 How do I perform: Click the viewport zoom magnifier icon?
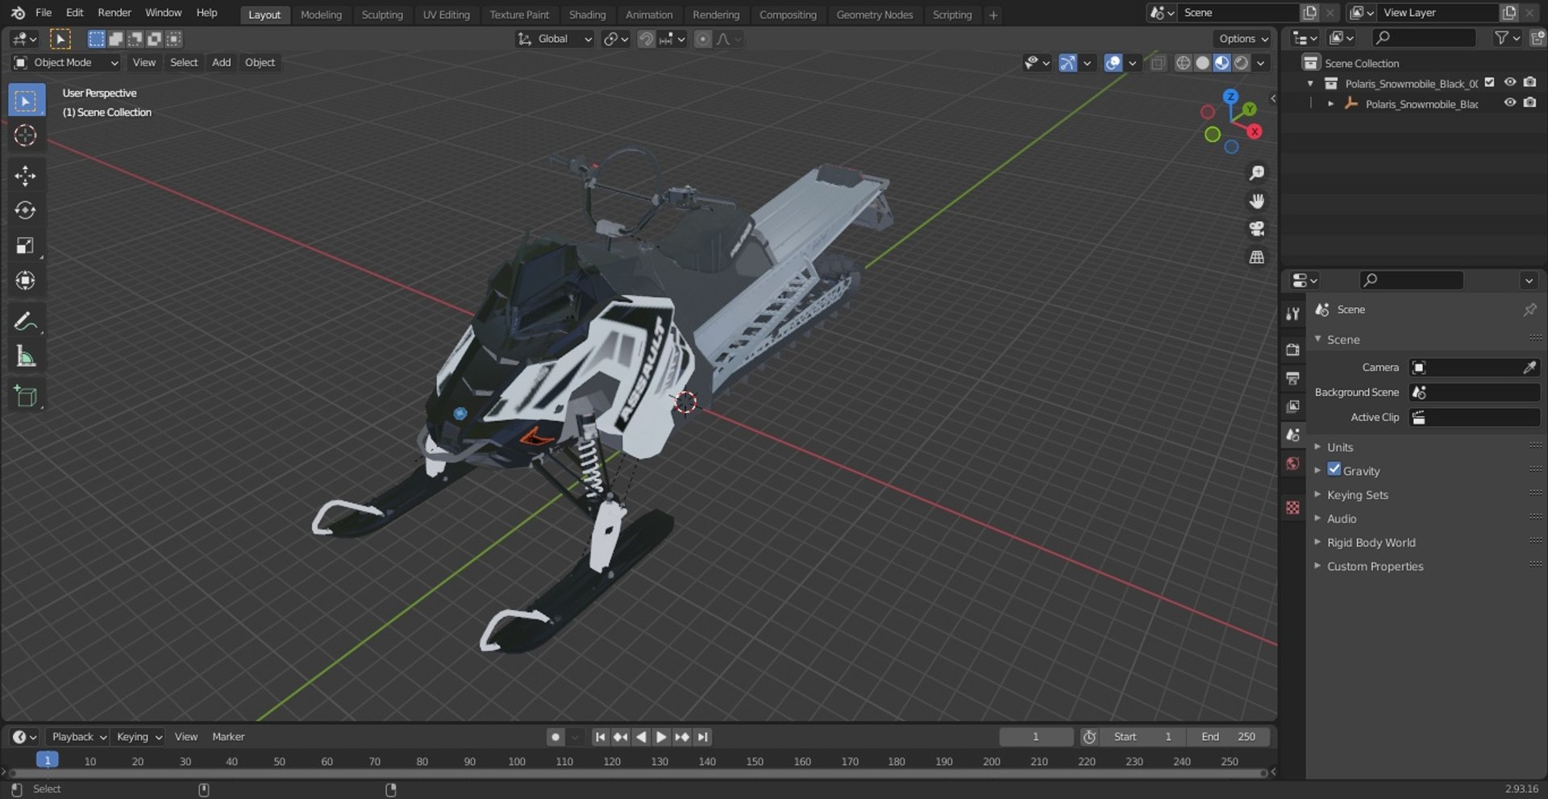[x=1256, y=173]
